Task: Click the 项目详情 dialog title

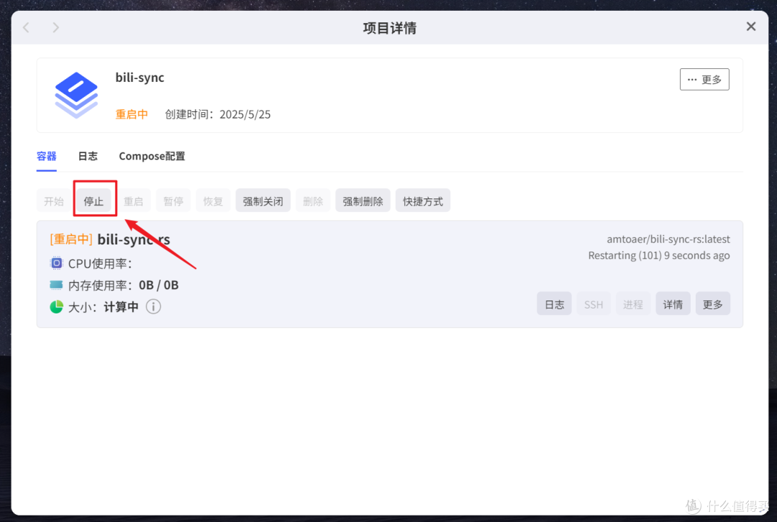Action: pyautogui.click(x=389, y=28)
